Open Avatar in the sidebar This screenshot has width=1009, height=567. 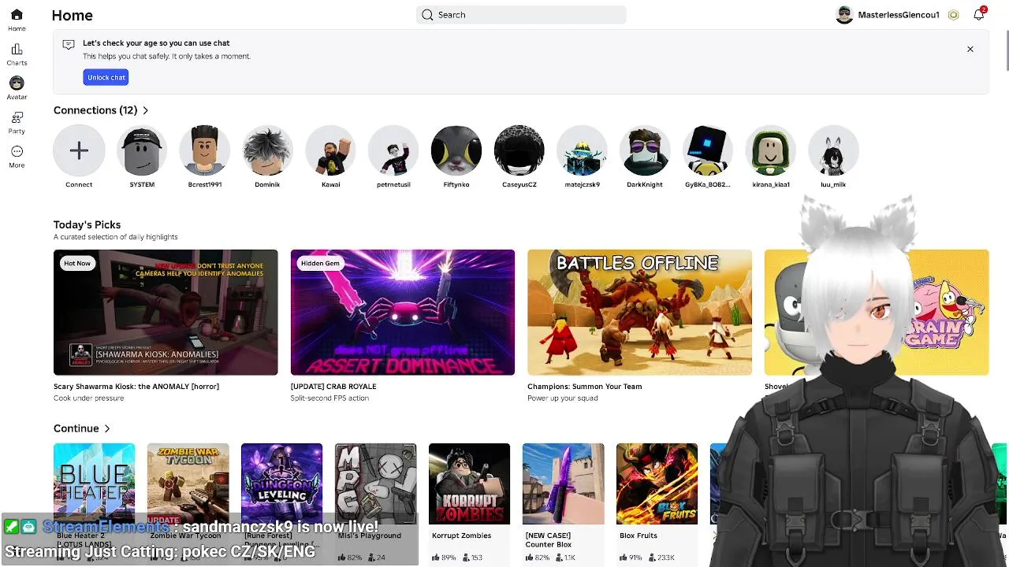[17, 88]
